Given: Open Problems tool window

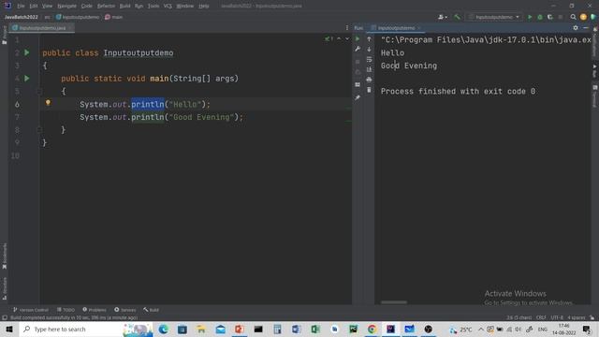Looking at the screenshot, I should 95,310.
